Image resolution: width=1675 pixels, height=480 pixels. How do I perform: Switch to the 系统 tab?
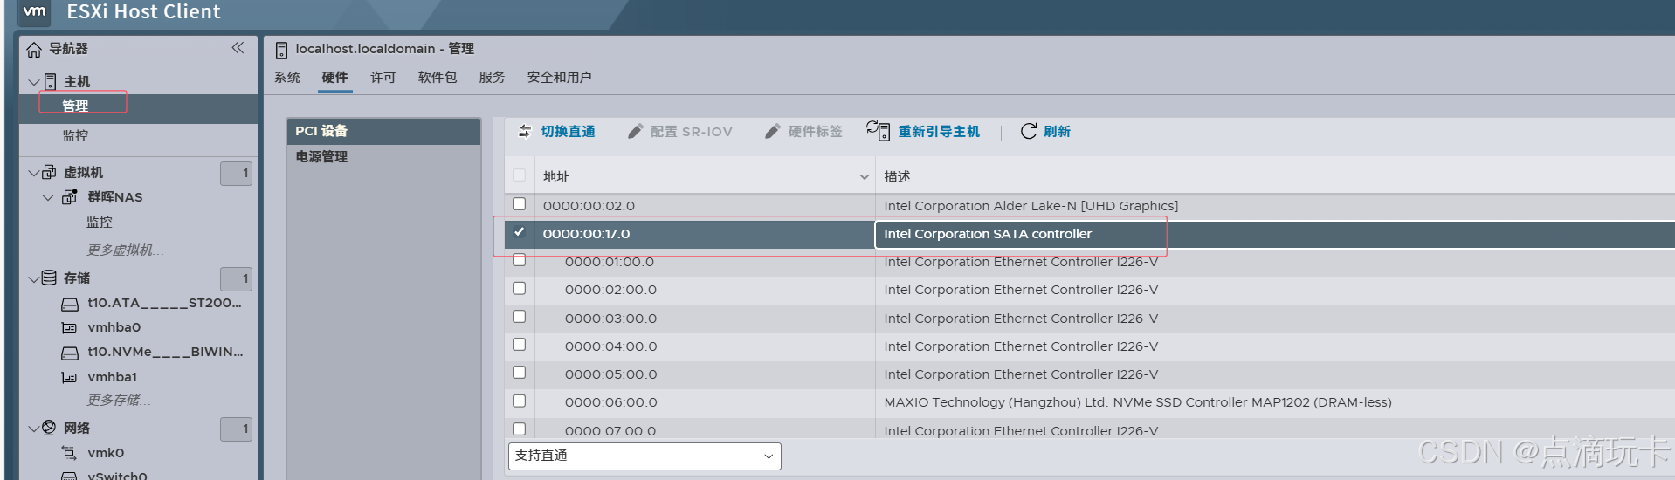click(287, 78)
